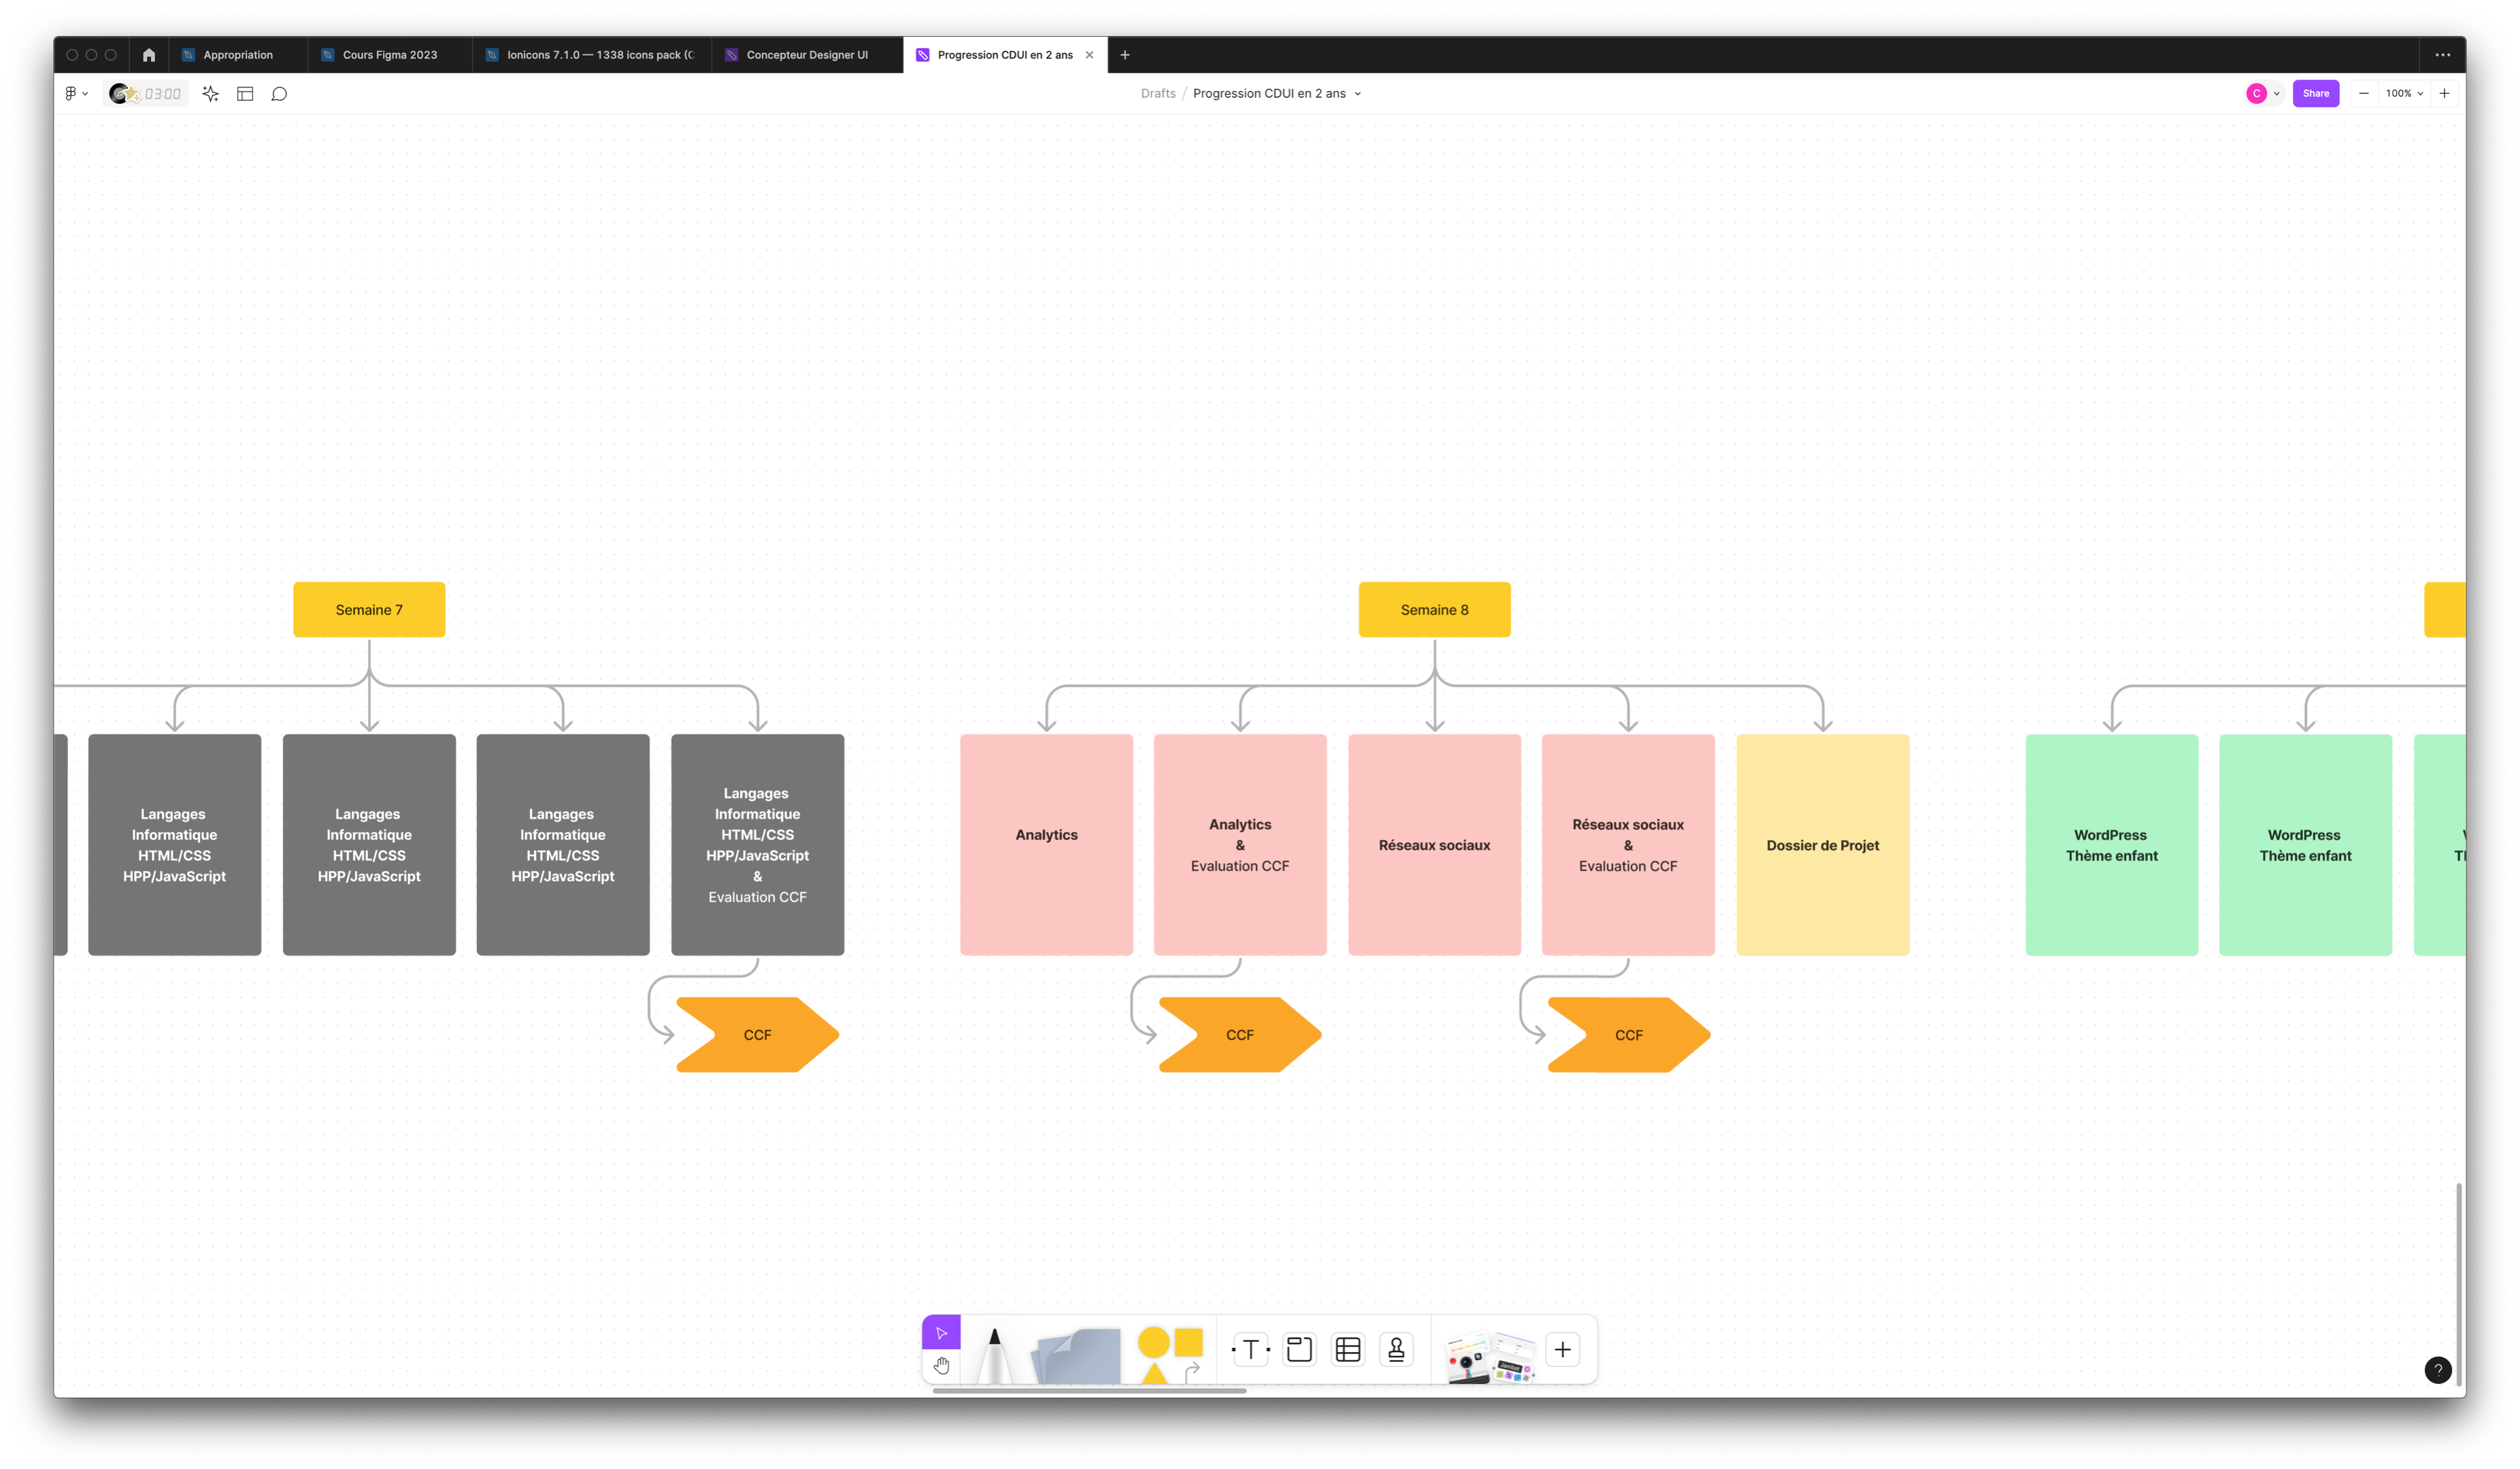Switch to Concepteur Designer UI tab
The width and height of the screenshot is (2520, 1469).
tap(806, 55)
